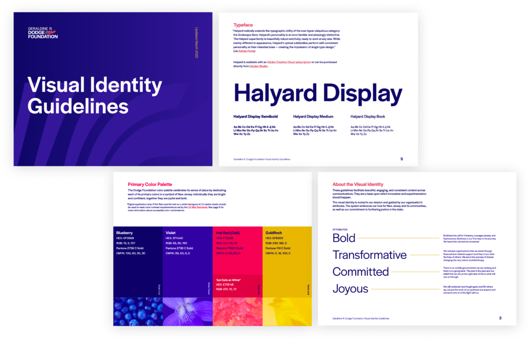
Task: Click the Pantone 116 C Solid text
Action: (x=278, y=248)
